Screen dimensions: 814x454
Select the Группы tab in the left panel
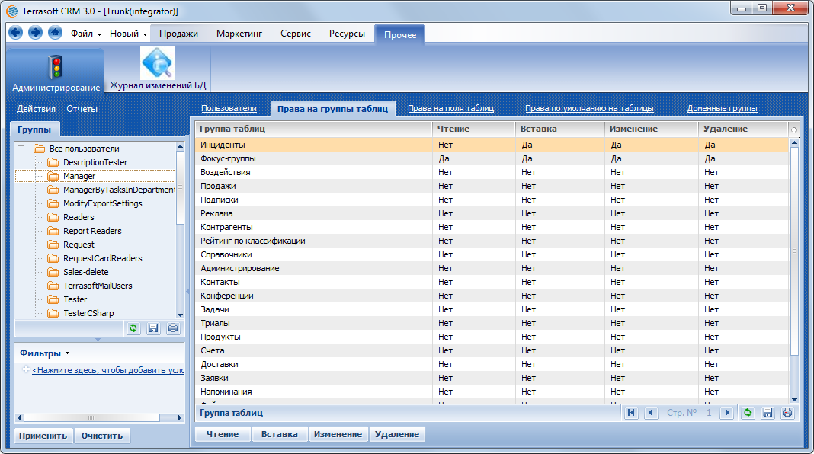(x=34, y=129)
